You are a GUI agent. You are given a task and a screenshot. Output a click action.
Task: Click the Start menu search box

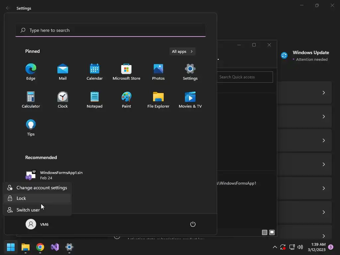coord(111,30)
